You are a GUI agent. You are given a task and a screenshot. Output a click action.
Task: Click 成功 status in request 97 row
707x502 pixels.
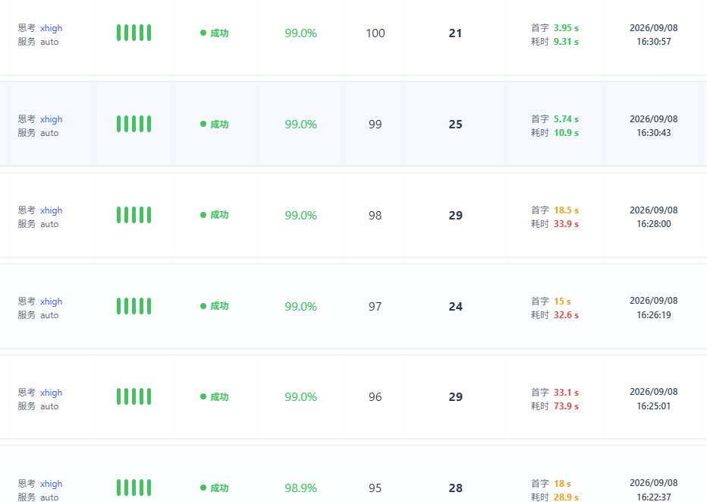(219, 306)
